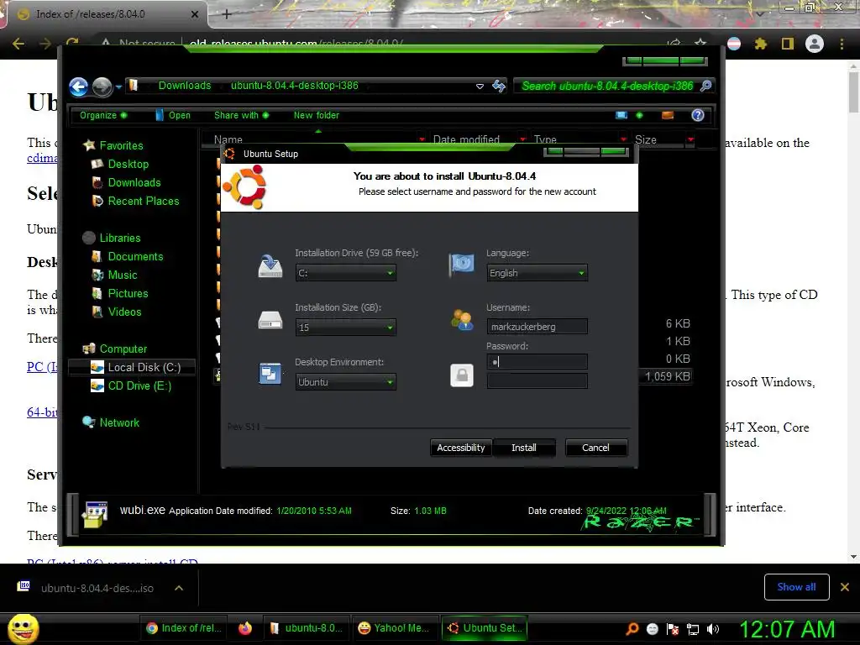This screenshot has height=645, width=860.
Task: Select Local Disk (C:) in navigation pane
Action: coord(132,367)
